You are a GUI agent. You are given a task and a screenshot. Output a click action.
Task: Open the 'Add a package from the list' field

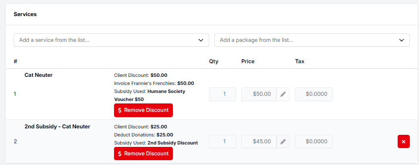[x=306, y=40]
